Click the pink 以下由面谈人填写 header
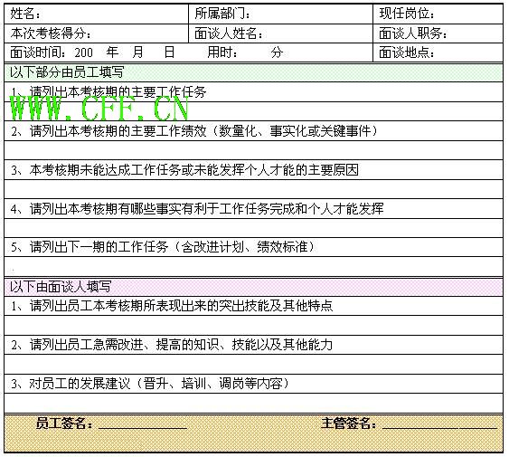The height and width of the screenshot is (457, 509). click(253, 287)
